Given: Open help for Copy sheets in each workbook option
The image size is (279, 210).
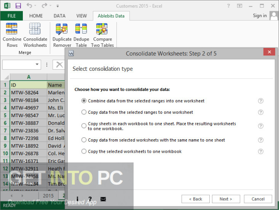Looking at the screenshot, I should point(260,126).
